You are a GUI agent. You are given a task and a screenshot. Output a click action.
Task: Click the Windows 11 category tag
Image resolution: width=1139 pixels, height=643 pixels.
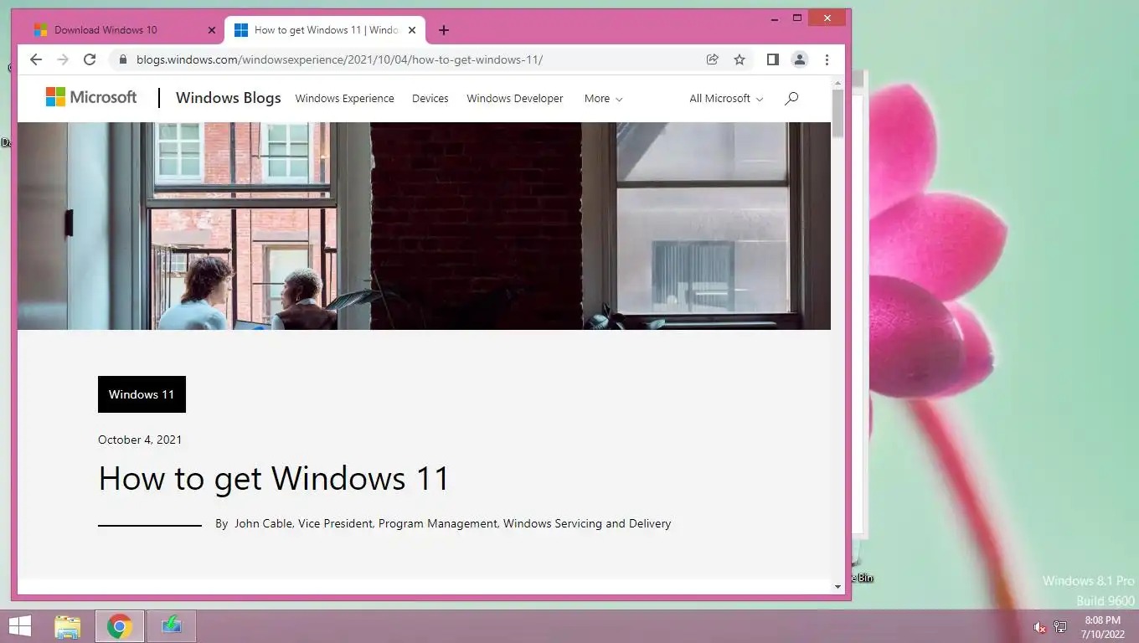pos(142,394)
